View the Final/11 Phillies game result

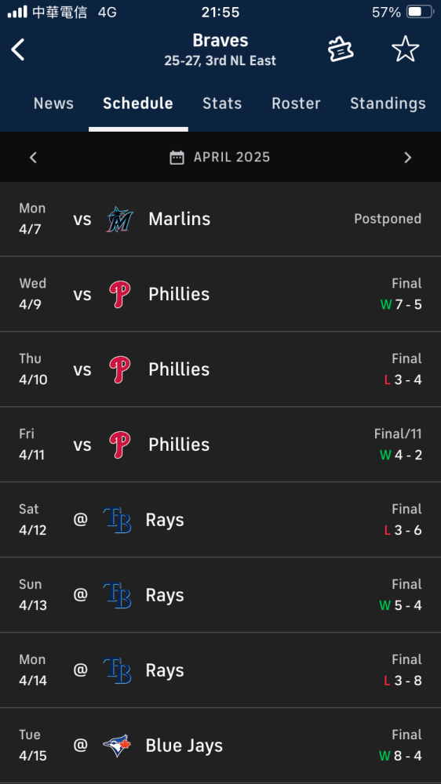click(220, 445)
